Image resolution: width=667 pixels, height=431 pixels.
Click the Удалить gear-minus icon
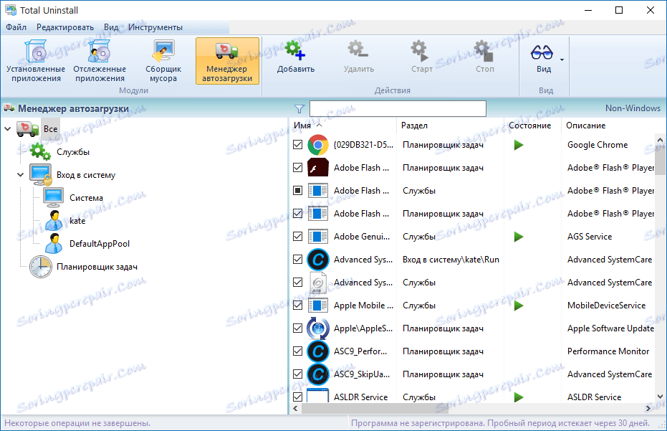coord(358,50)
